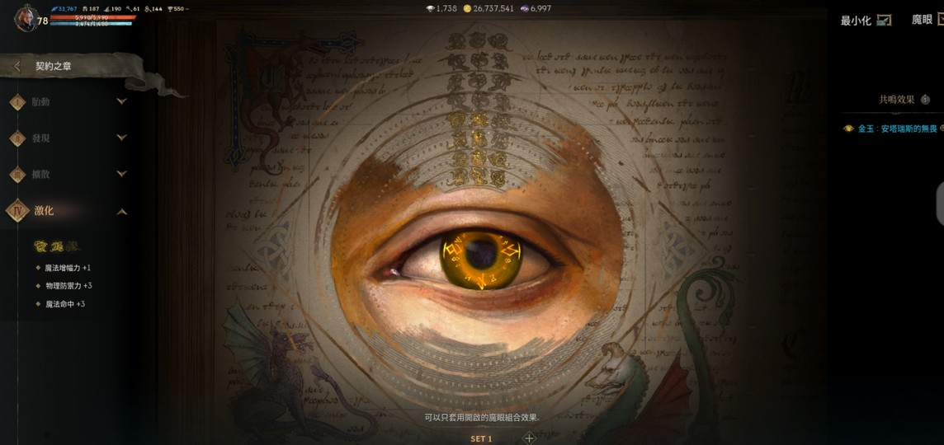
Task: Go back using the 契約之章 arrow
Action: click(17, 67)
